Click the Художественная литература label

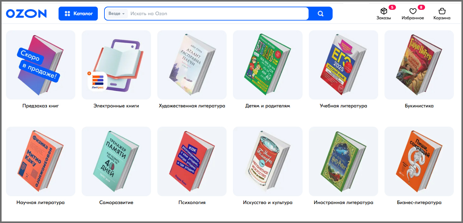[x=192, y=106]
